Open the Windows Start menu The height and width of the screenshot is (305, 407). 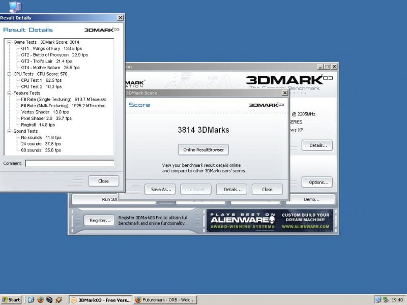point(11,300)
